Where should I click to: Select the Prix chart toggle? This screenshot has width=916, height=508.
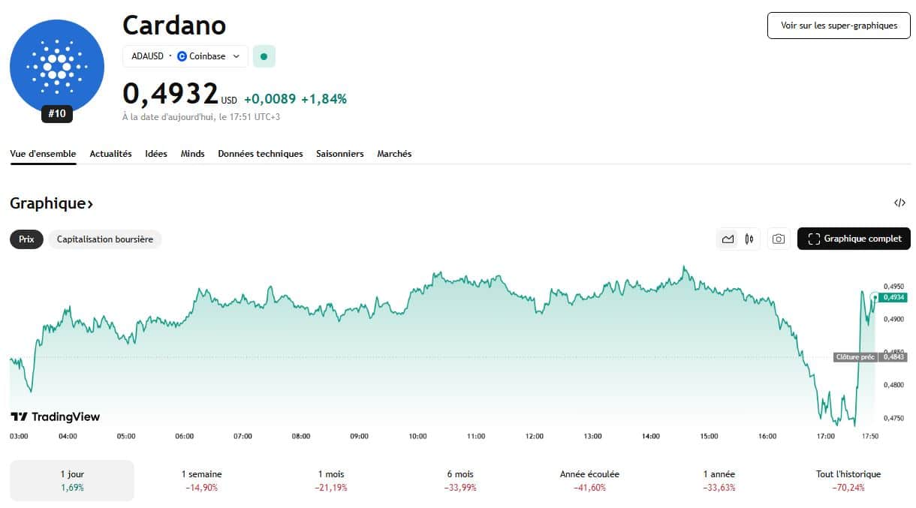point(26,239)
